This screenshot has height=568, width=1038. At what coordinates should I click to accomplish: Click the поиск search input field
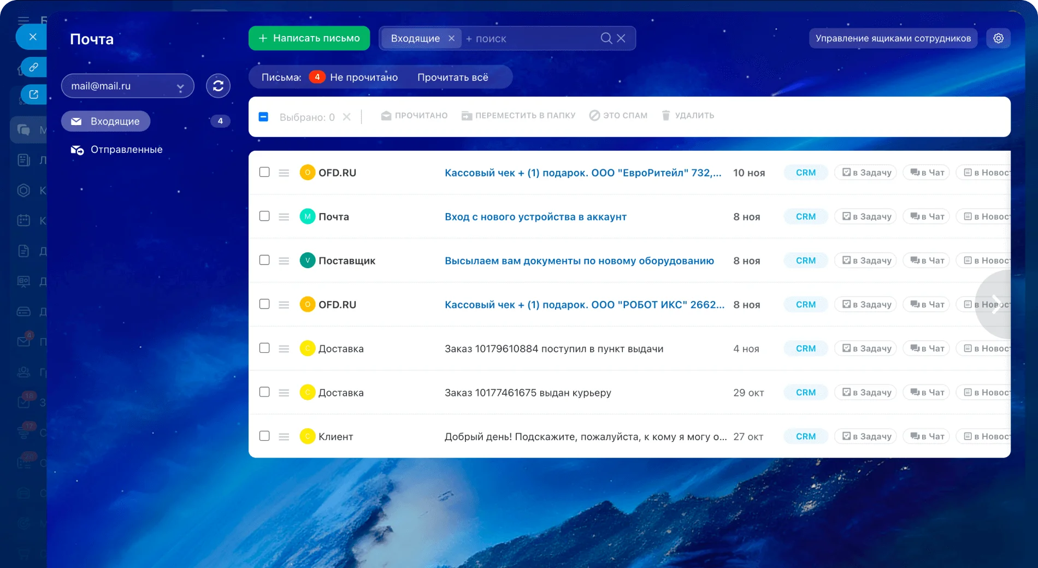530,38
